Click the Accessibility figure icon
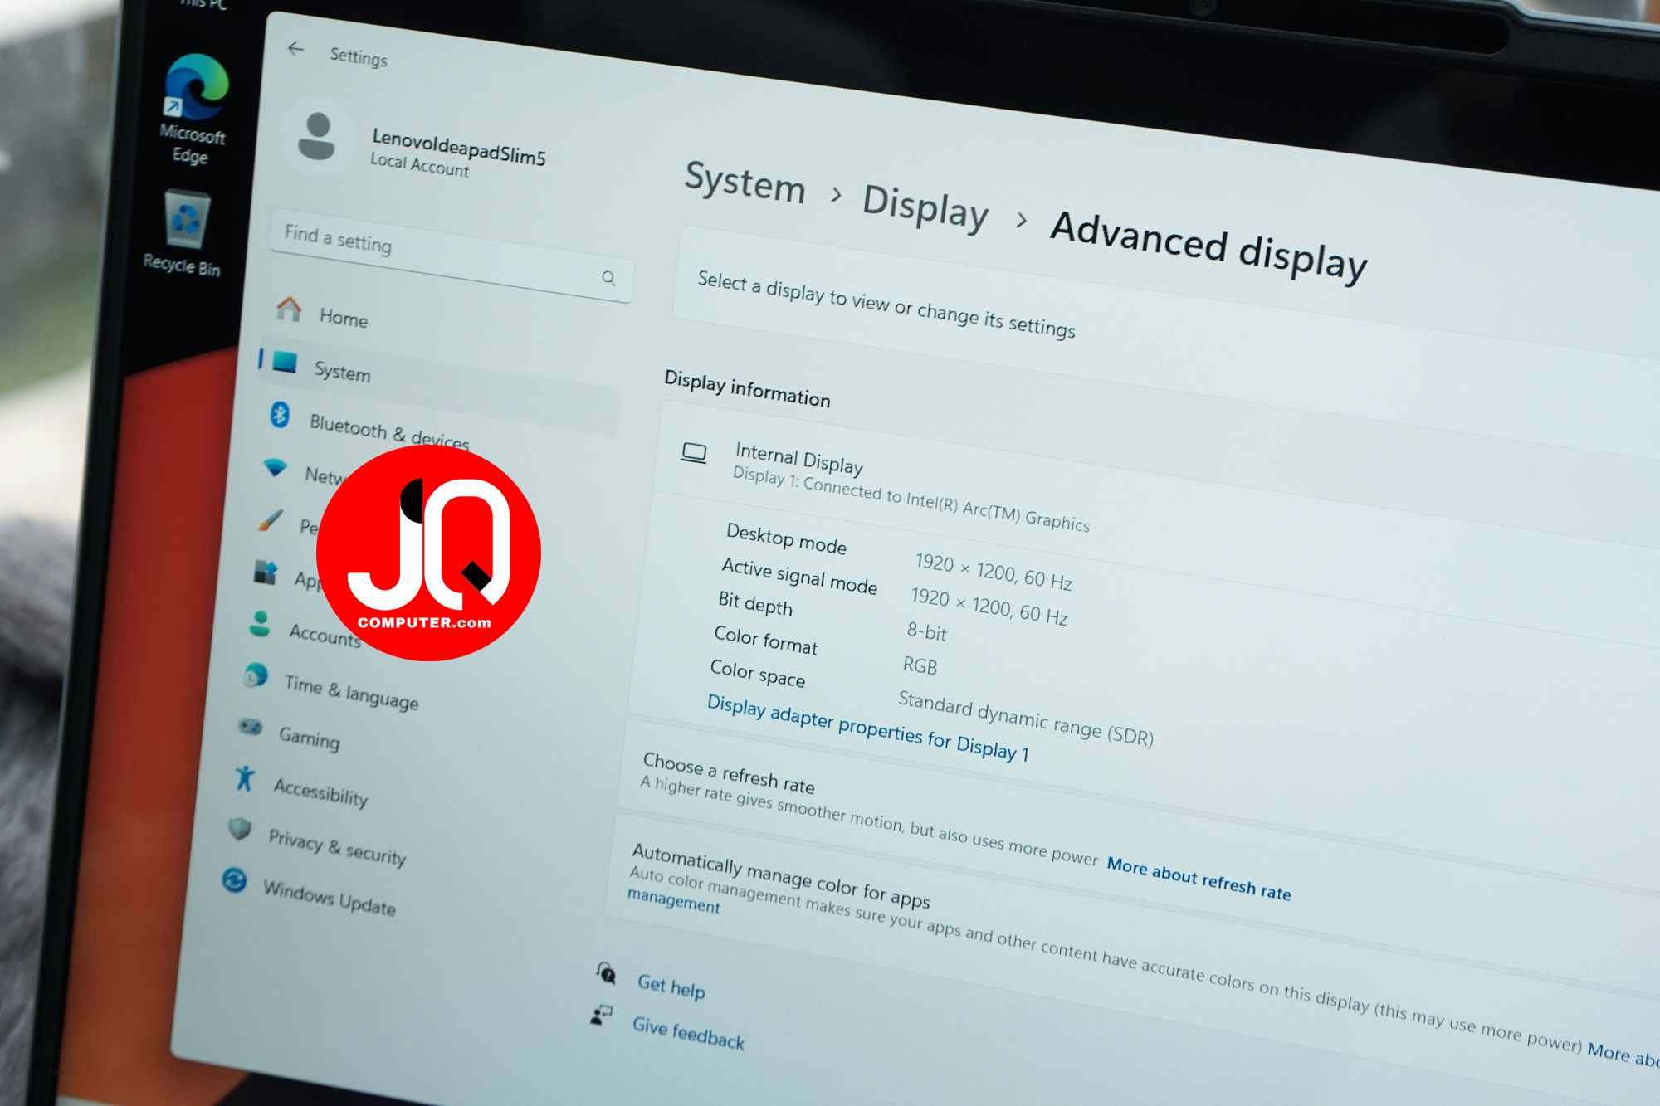 pos(244,778)
